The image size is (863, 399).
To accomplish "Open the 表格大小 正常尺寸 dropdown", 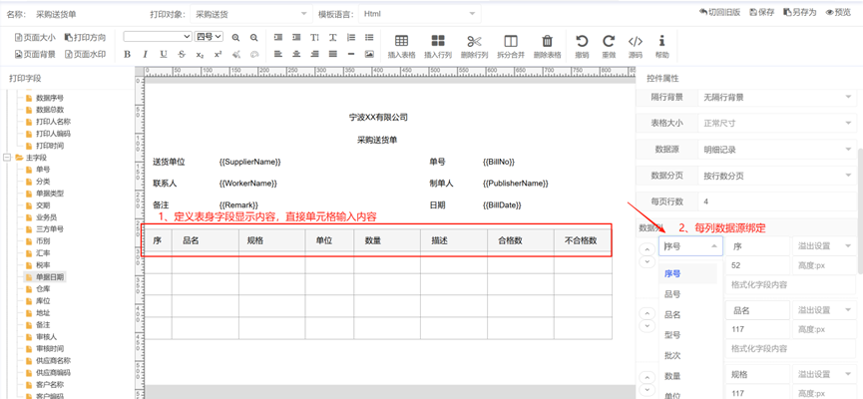I will 776,124.
